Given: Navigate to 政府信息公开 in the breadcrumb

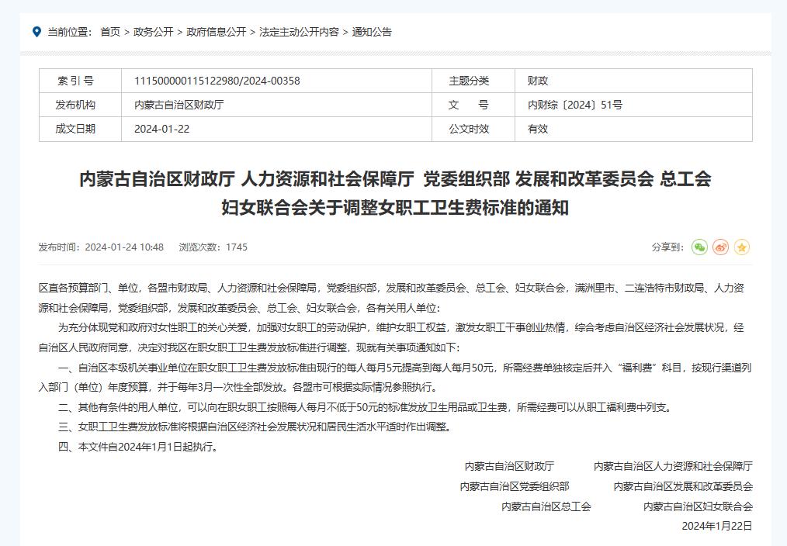Looking at the screenshot, I should pos(216,32).
